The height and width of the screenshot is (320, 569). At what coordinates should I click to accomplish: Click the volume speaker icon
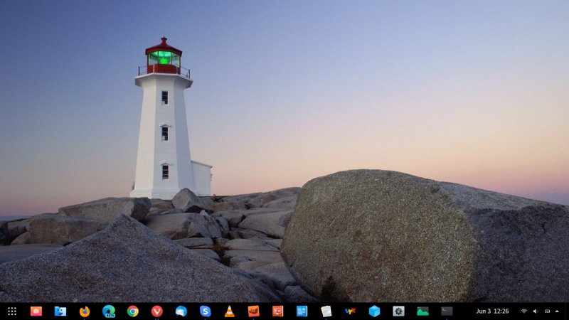[536, 311]
